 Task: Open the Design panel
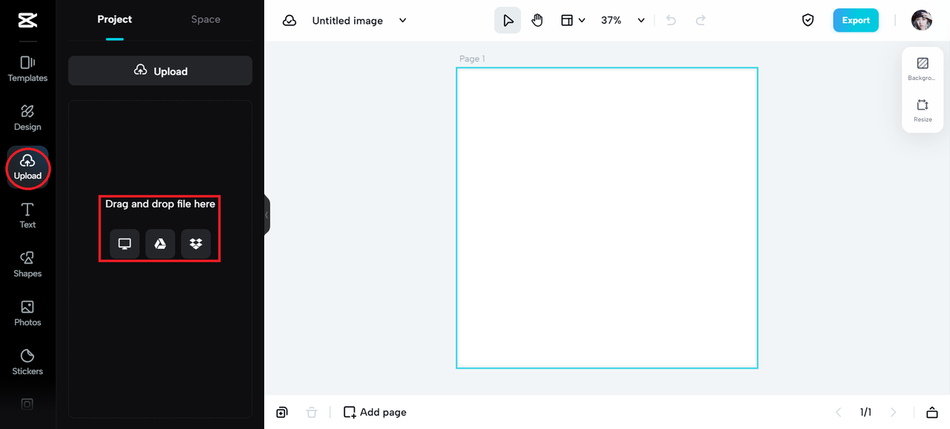[x=27, y=118]
